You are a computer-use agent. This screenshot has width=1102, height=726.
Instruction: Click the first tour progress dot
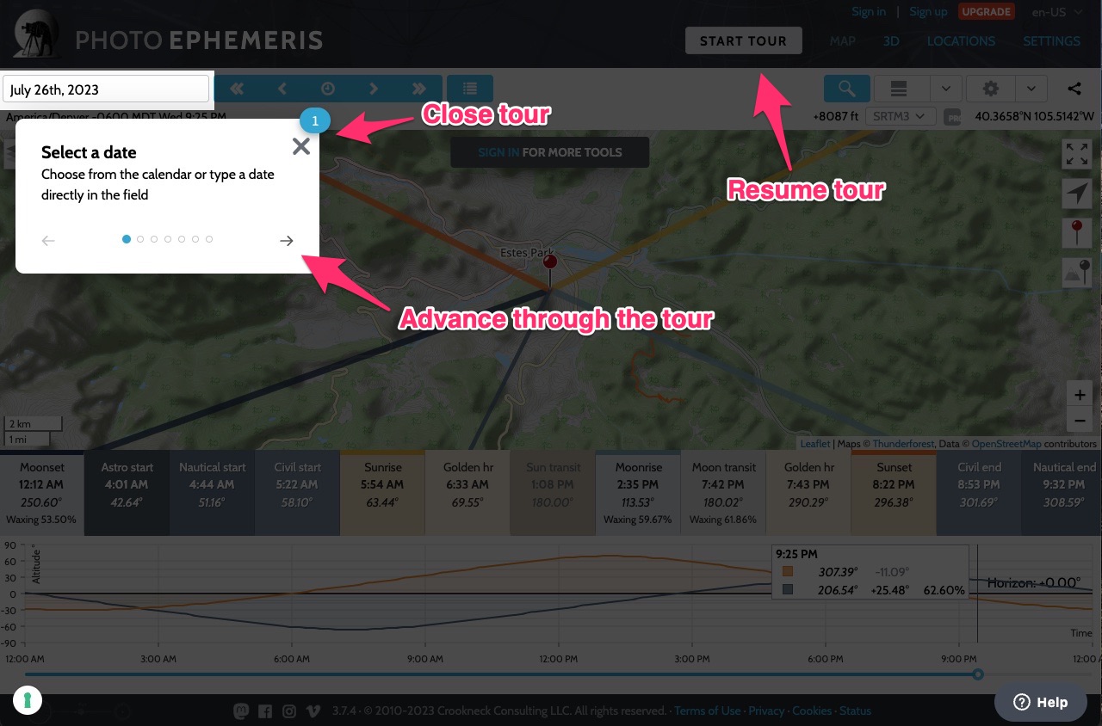coord(127,239)
